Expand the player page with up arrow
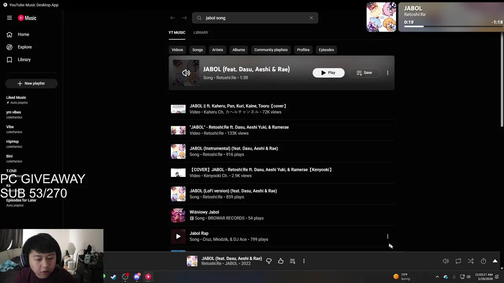Viewport: 504px width, 283px height. coord(495,261)
